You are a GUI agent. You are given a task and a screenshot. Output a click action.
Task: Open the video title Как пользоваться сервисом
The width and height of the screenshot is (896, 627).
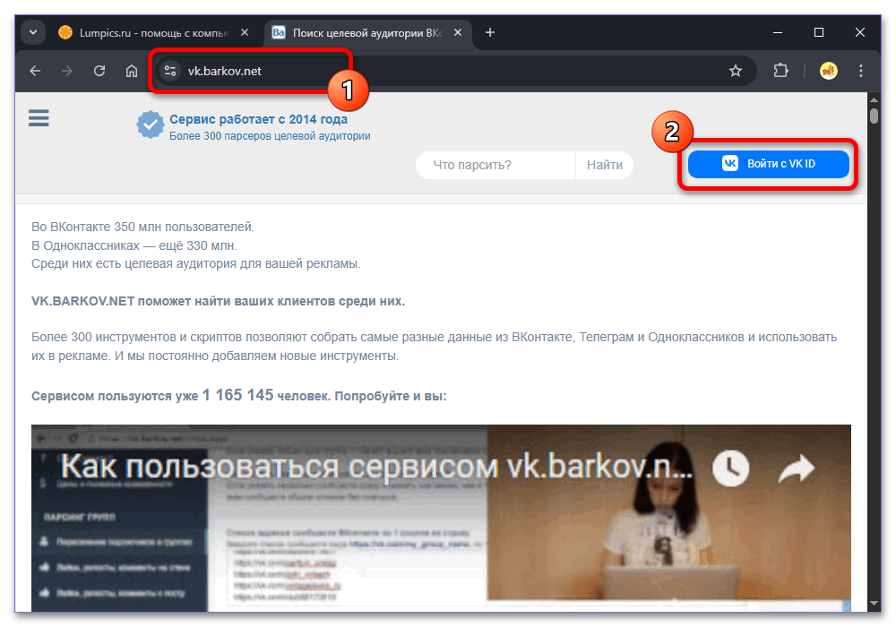tap(376, 467)
